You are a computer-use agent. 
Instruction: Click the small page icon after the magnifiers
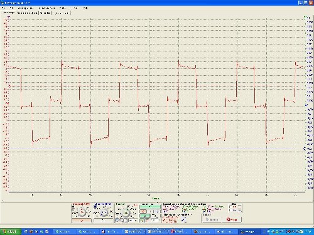(126, 220)
